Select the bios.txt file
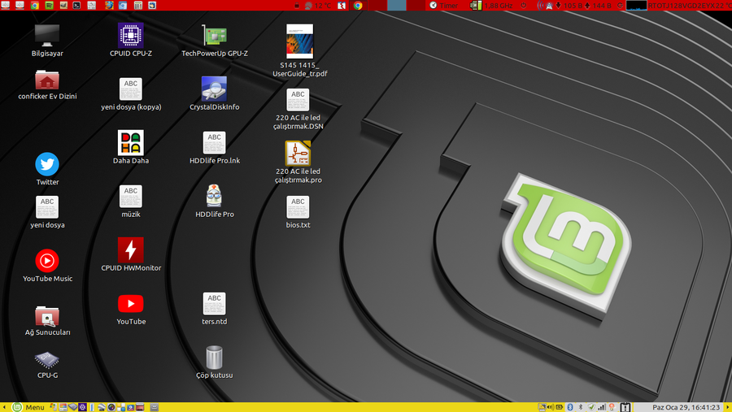 (x=298, y=207)
